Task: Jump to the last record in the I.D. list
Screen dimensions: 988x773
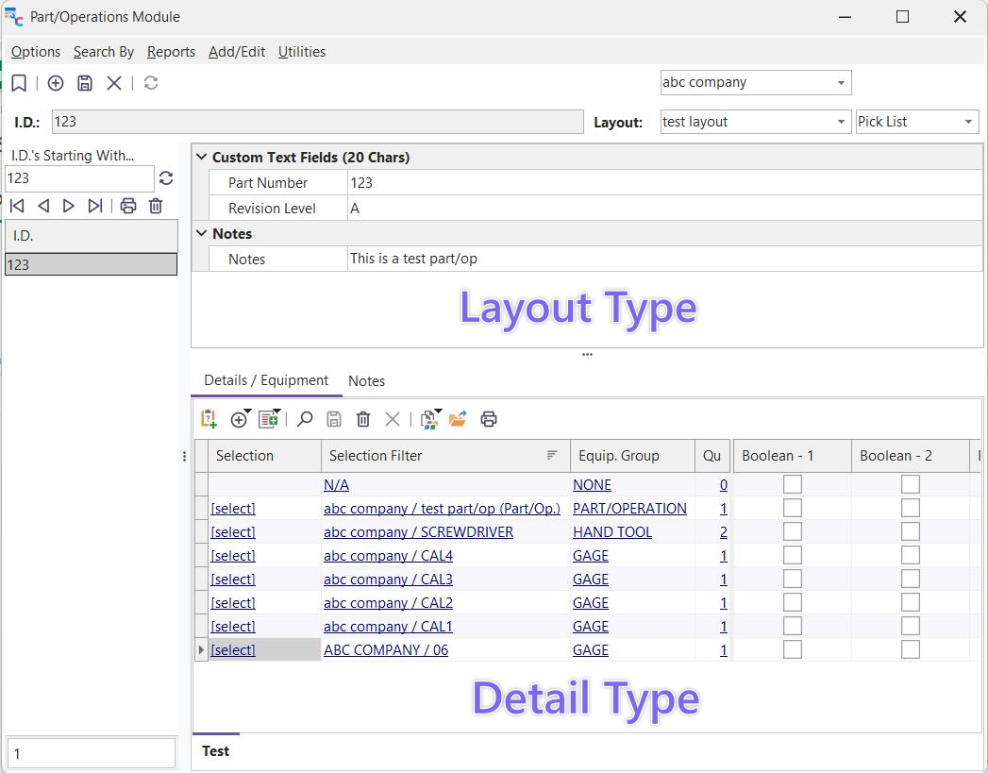Action: pyautogui.click(x=95, y=206)
